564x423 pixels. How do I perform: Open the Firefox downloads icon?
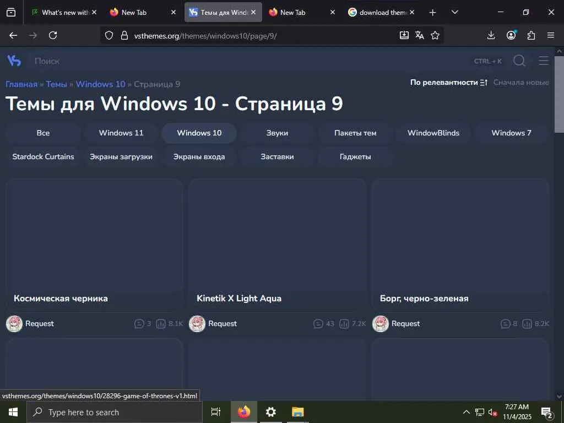pyautogui.click(x=491, y=35)
